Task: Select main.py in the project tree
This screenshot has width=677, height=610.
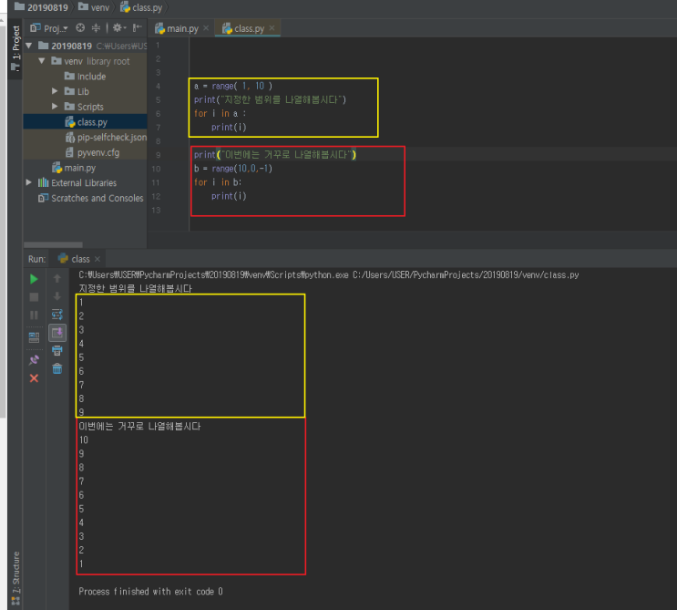Action: pos(74,168)
